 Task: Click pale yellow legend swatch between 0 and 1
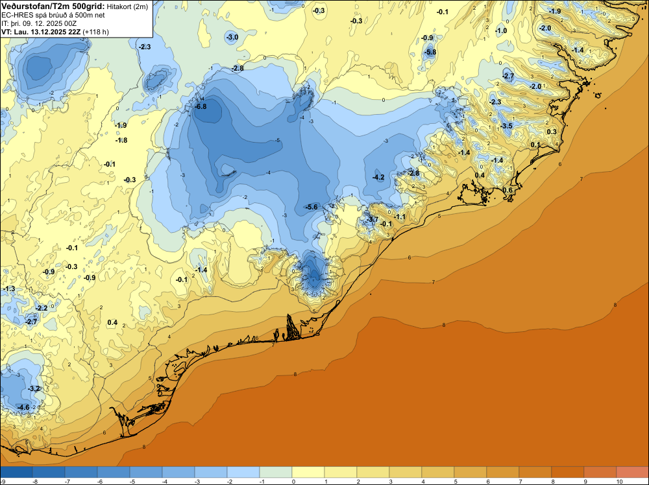coord(308,472)
